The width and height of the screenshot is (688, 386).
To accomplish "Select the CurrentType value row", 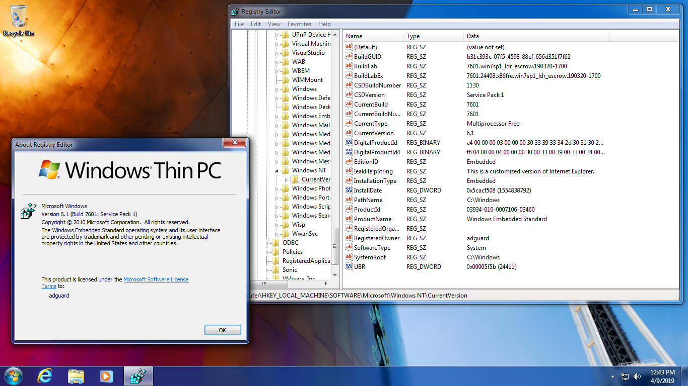I will 511,123.
